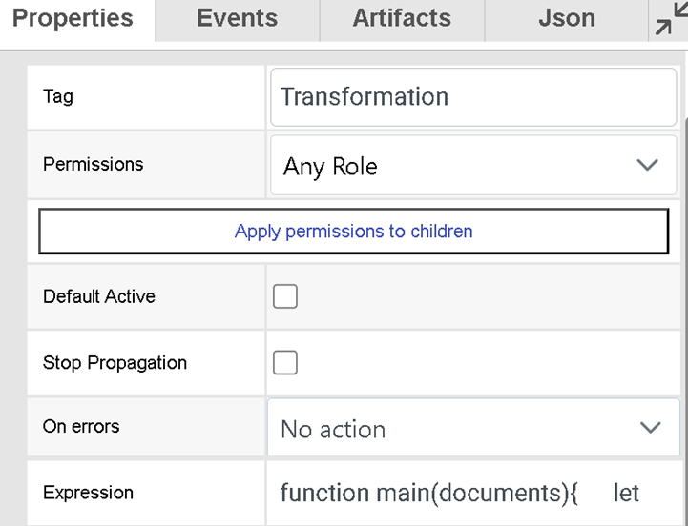Click the Default Active label text

(99, 296)
